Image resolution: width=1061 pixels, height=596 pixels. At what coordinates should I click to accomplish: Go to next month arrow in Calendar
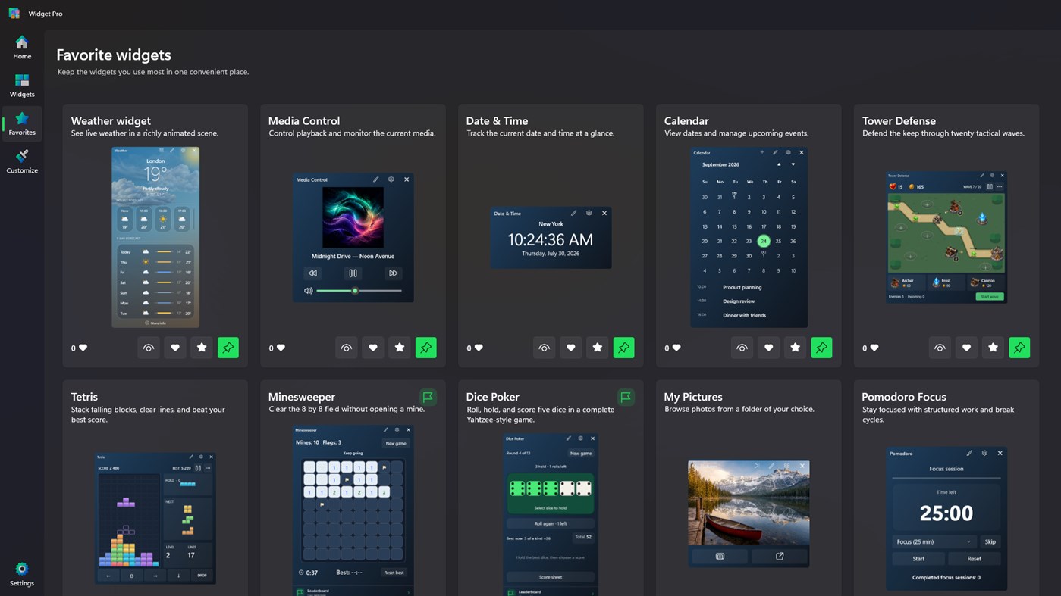pos(793,164)
